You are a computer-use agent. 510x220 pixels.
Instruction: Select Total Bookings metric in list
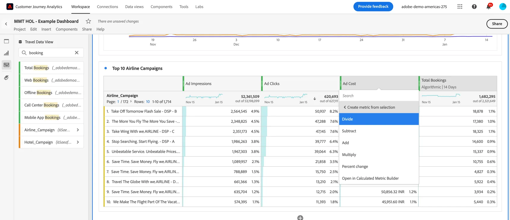[51, 68]
